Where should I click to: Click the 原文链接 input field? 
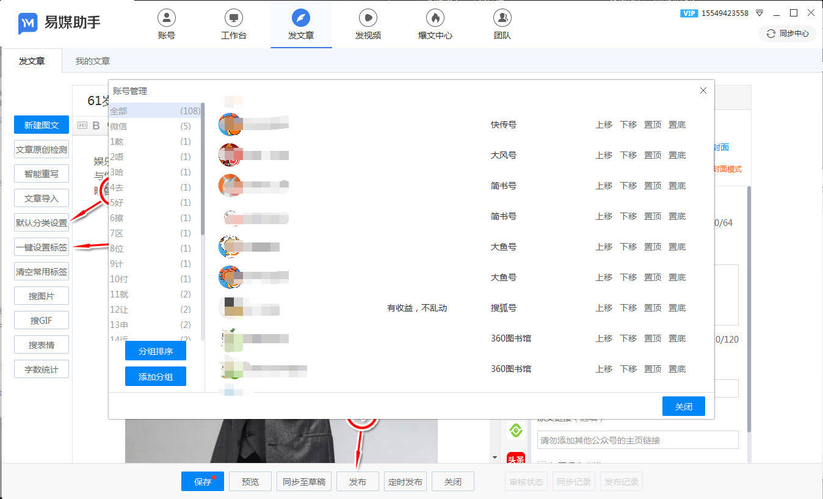point(638,440)
